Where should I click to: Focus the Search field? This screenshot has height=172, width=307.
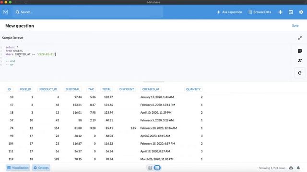pos(88,12)
